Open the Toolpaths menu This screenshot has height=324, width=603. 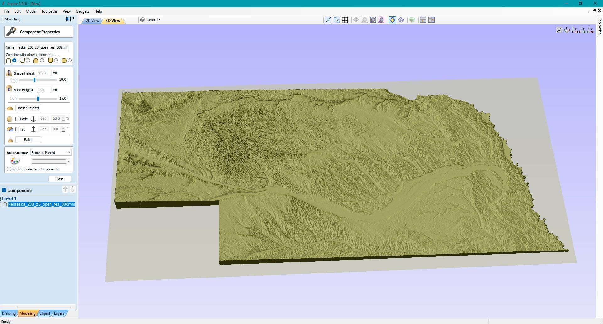50,11
